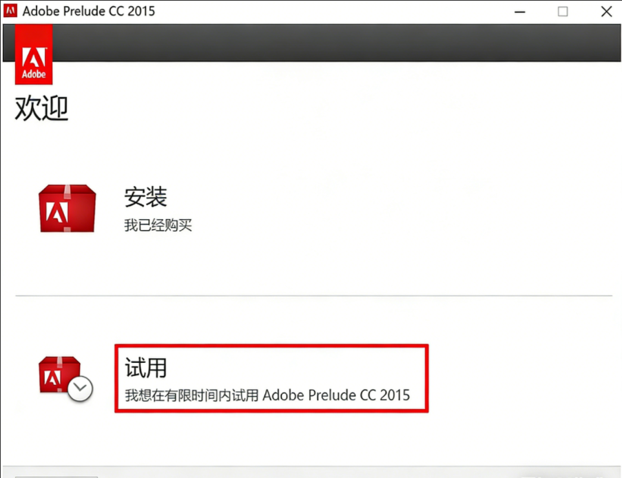The height and width of the screenshot is (478, 622).
Task: Minimize the Adobe Prelude installer window
Action: pos(520,11)
